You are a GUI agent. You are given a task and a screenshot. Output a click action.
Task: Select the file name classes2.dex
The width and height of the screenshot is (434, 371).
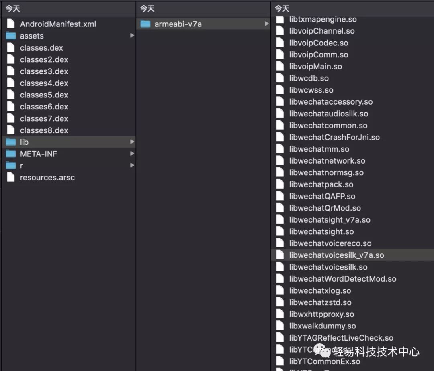[x=44, y=59]
